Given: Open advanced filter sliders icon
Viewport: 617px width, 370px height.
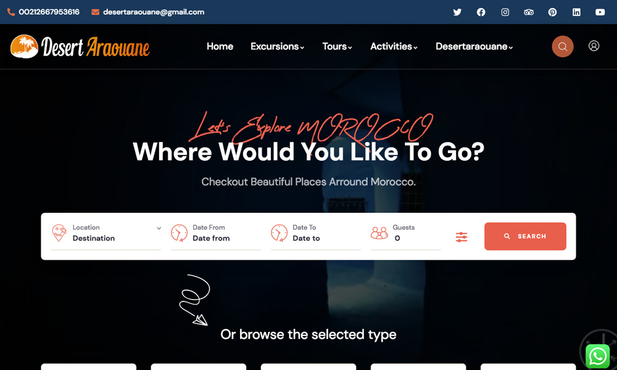Looking at the screenshot, I should pos(462,237).
